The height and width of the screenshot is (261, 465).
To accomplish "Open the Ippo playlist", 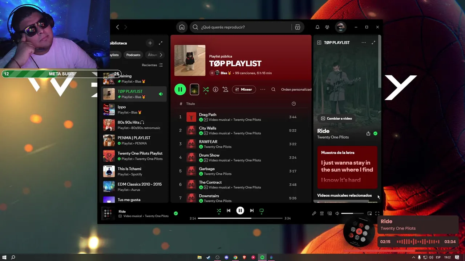I will (134, 109).
